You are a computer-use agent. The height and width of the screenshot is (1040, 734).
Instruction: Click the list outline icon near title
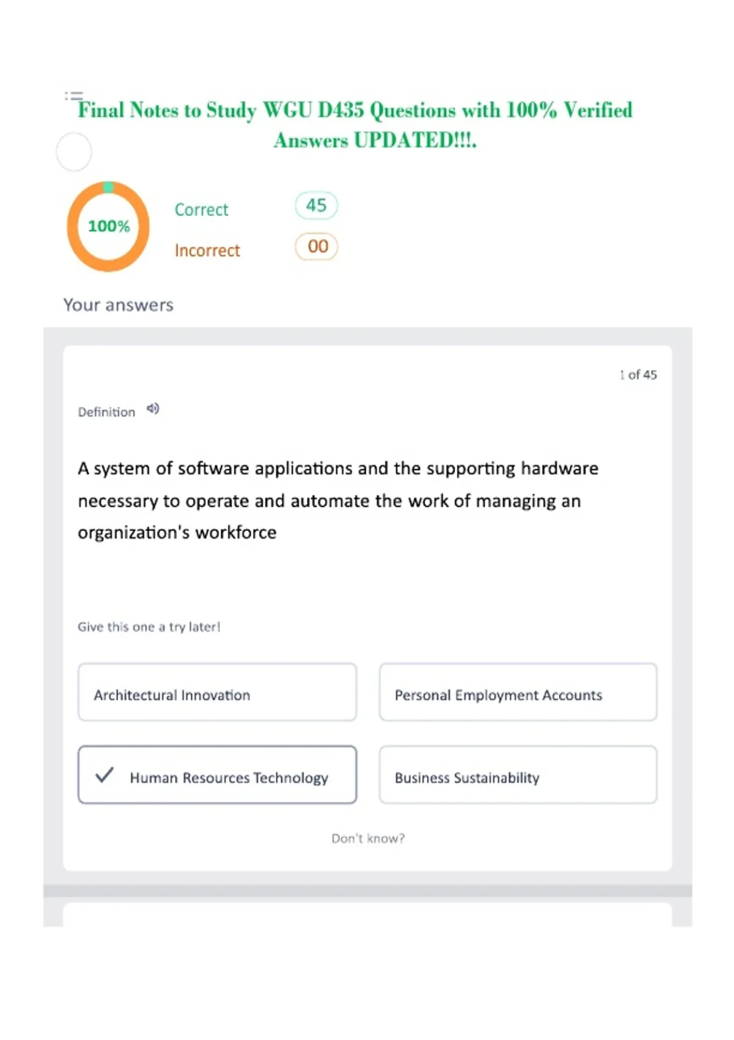point(73,95)
